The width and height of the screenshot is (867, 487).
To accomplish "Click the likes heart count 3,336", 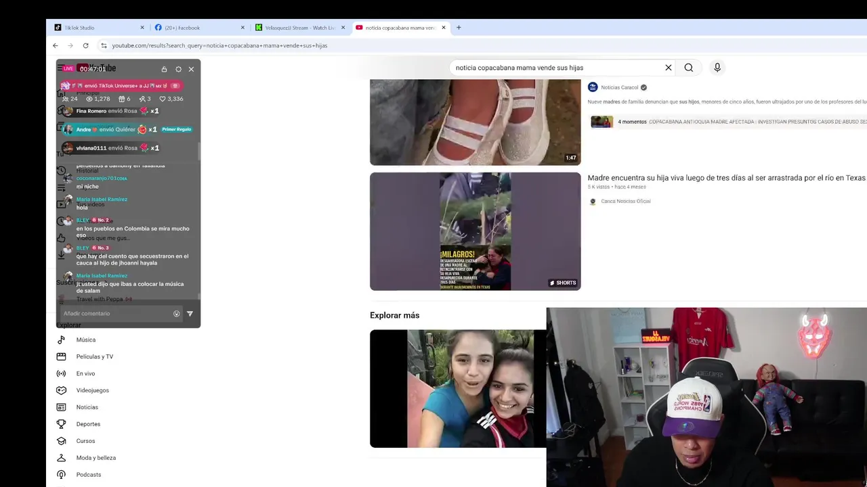I will [171, 99].
